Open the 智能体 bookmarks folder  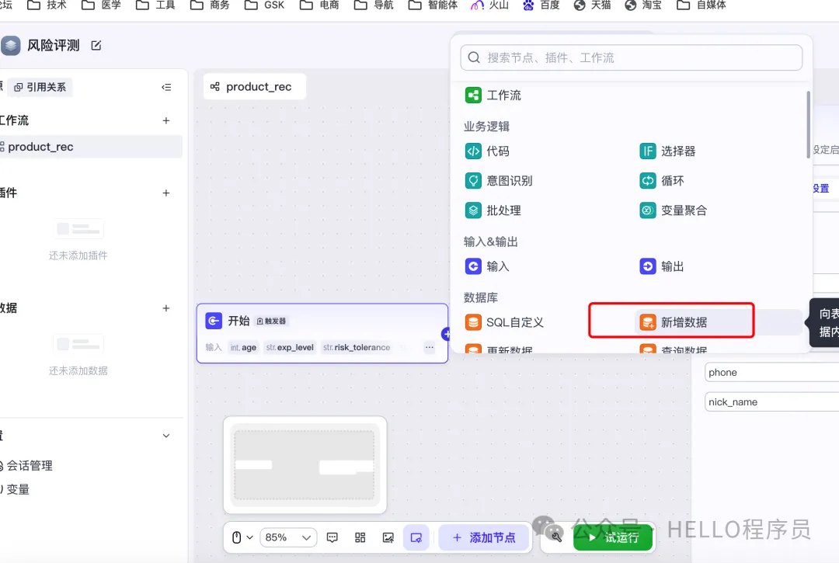pos(433,5)
